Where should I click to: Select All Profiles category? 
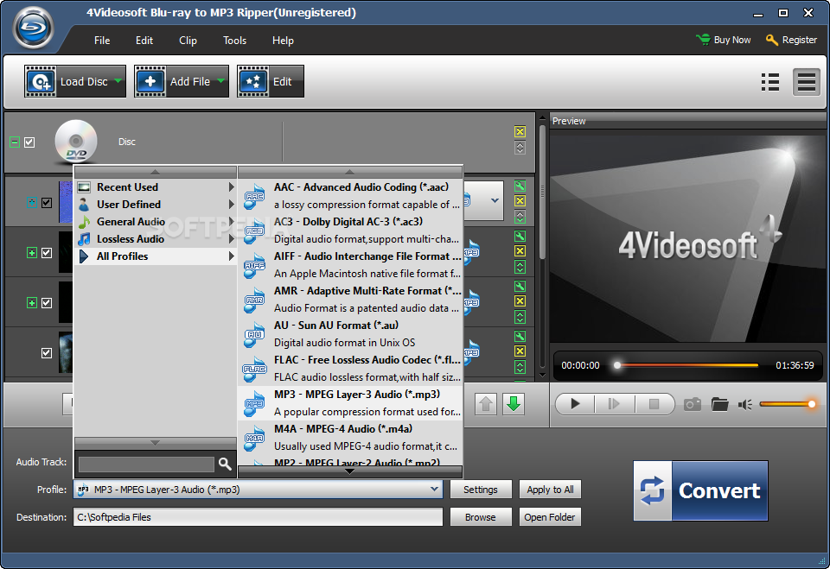[x=155, y=256]
